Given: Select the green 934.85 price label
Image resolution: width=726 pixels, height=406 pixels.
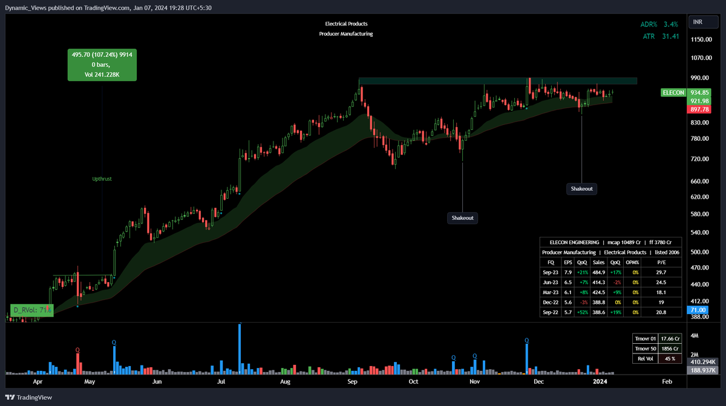Looking at the screenshot, I should click(x=699, y=92).
